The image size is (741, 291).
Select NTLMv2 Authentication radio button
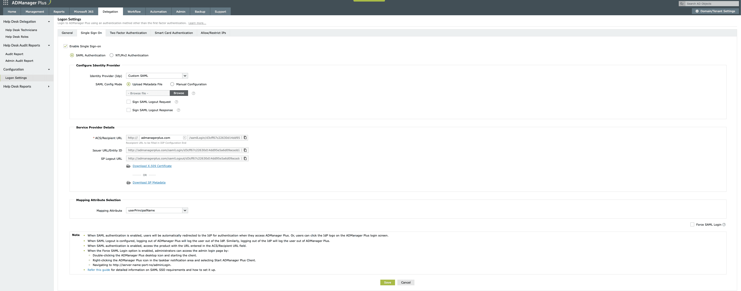pos(112,55)
